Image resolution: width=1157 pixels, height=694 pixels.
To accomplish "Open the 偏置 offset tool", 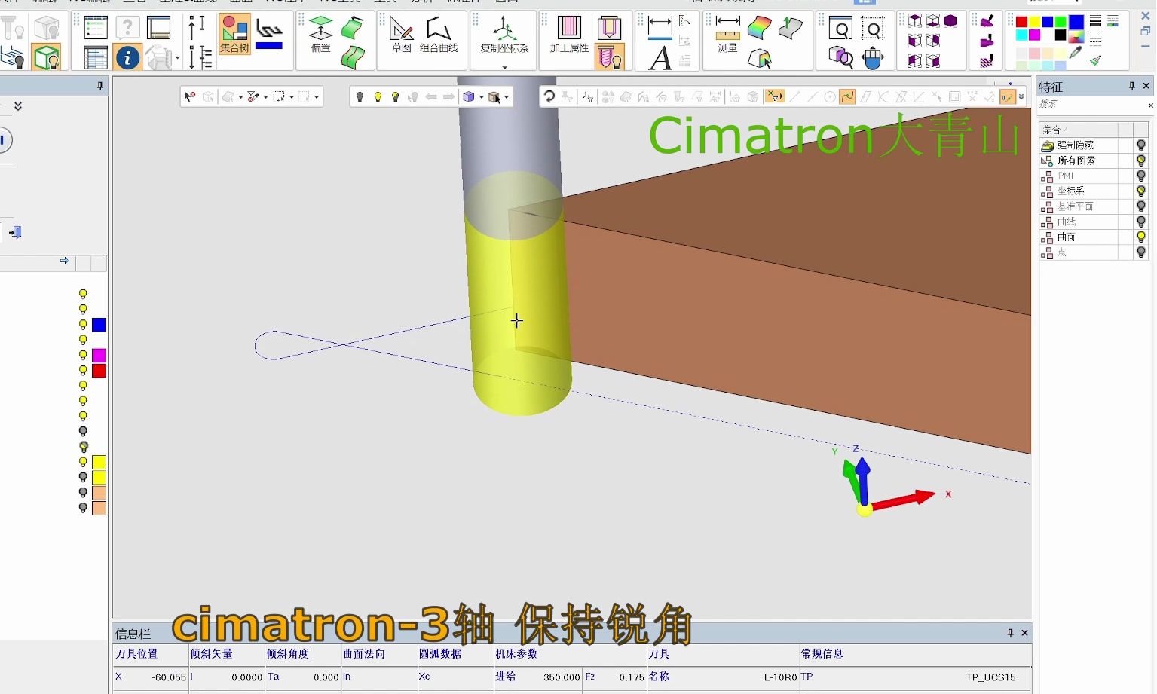I will (320, 35).
